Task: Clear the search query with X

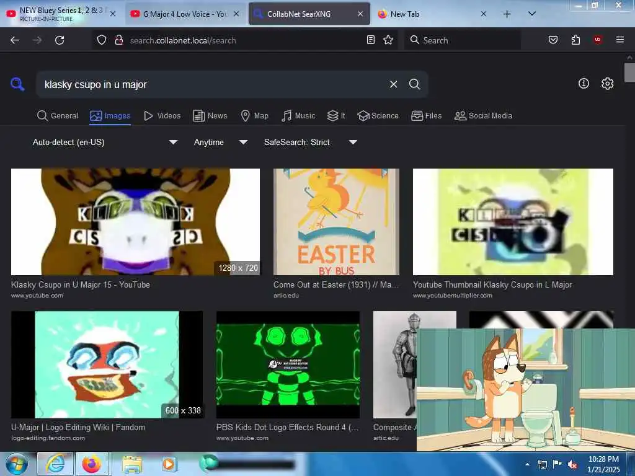Action: coord(393,84)
